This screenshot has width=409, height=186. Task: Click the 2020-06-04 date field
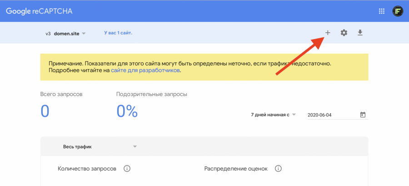point(332,115)
